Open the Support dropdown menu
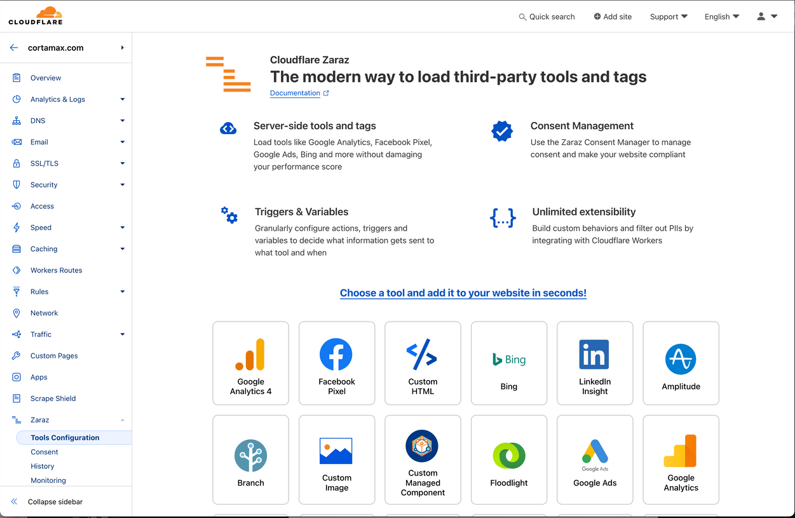This screenshot has width=795, height=518. (x=668, y=17)
